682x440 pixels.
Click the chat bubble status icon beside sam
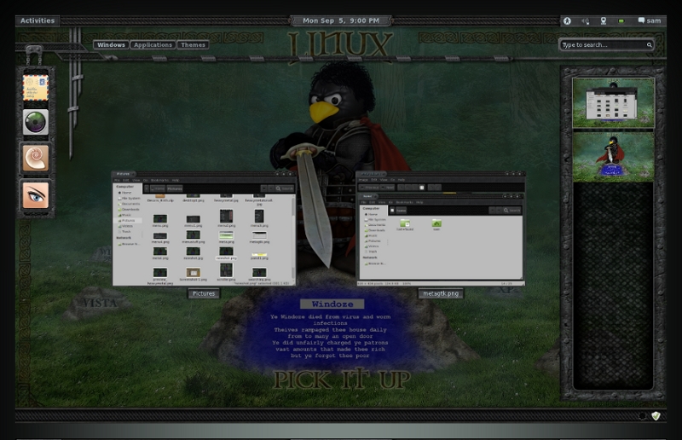[641, 20]
